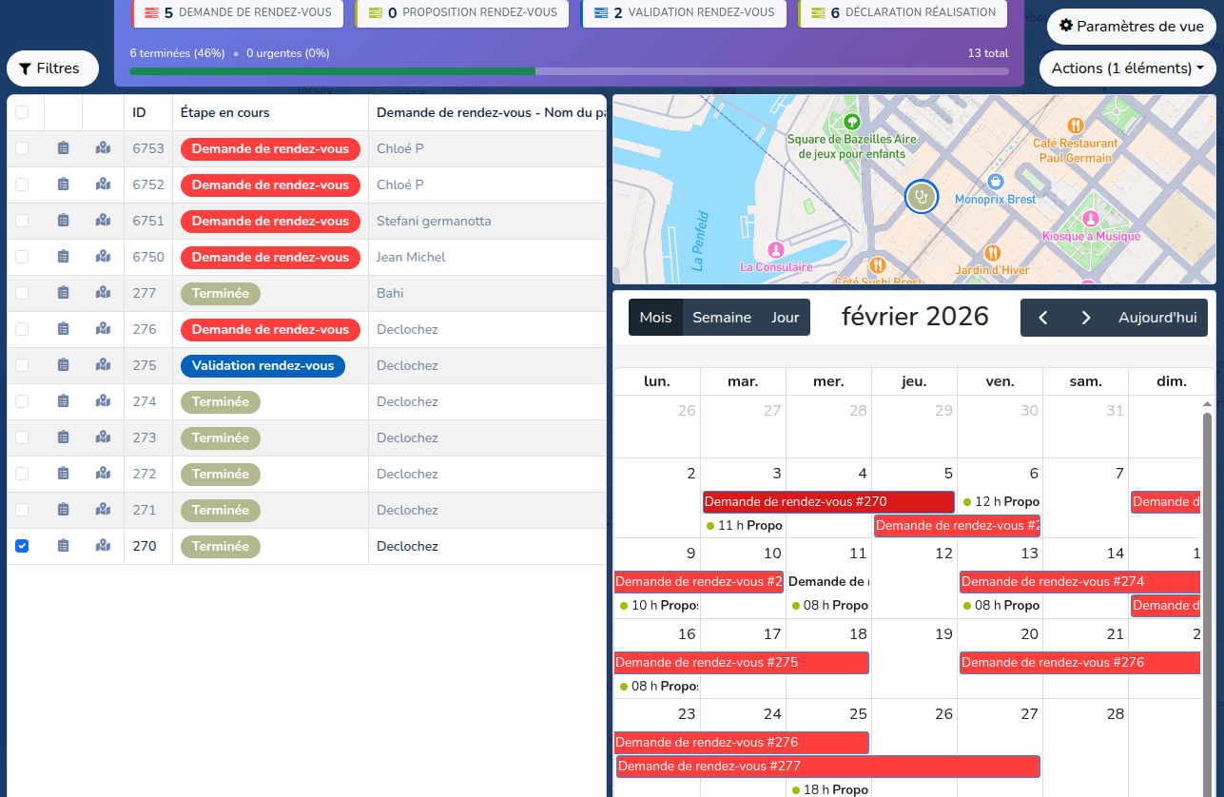Image resolution: width=1224 pixels, height=797 pixels.
Task: Click patient name Bahi
Action: point(390,293)
